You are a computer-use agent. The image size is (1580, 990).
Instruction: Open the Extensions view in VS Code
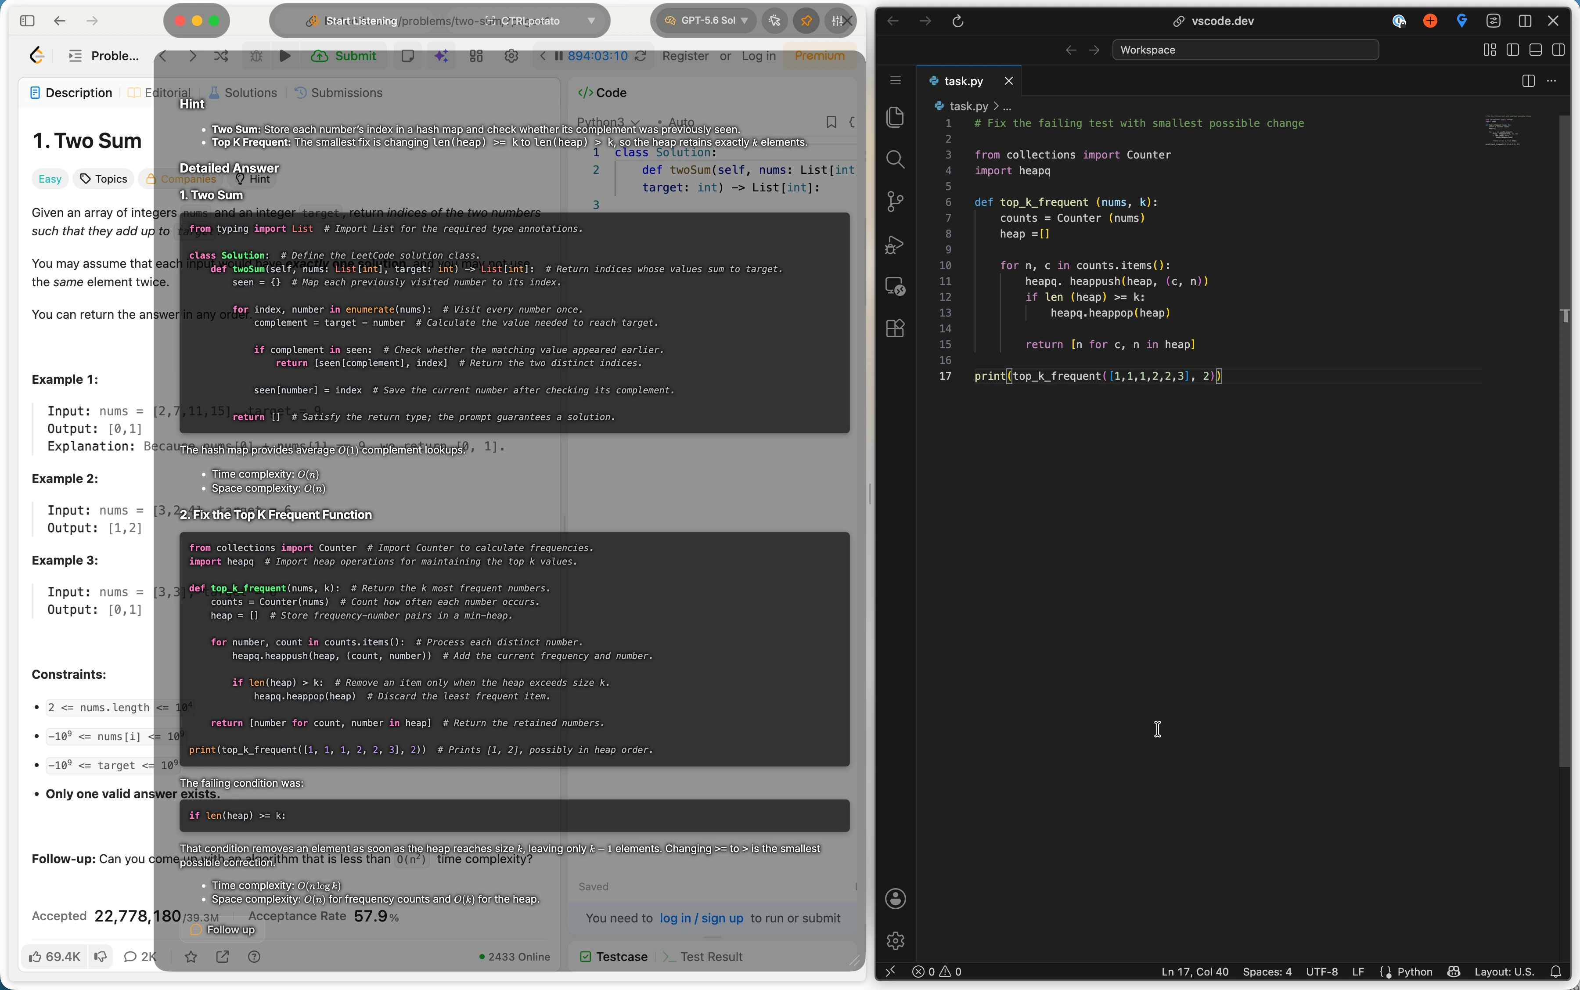[895, 328]
